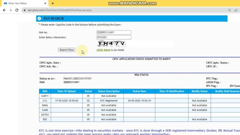Select the BSE row cell
Viewport: 240px width, 135px height.
(x=45, y=119)
